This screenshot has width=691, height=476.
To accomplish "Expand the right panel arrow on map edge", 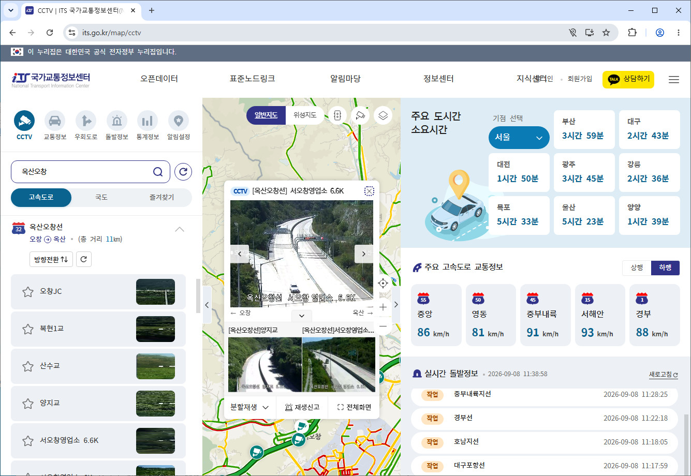I will click(x=396, y=305).
